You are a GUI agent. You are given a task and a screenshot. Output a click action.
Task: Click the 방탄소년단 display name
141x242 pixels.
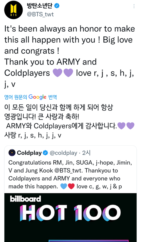(x=40, y=6)
